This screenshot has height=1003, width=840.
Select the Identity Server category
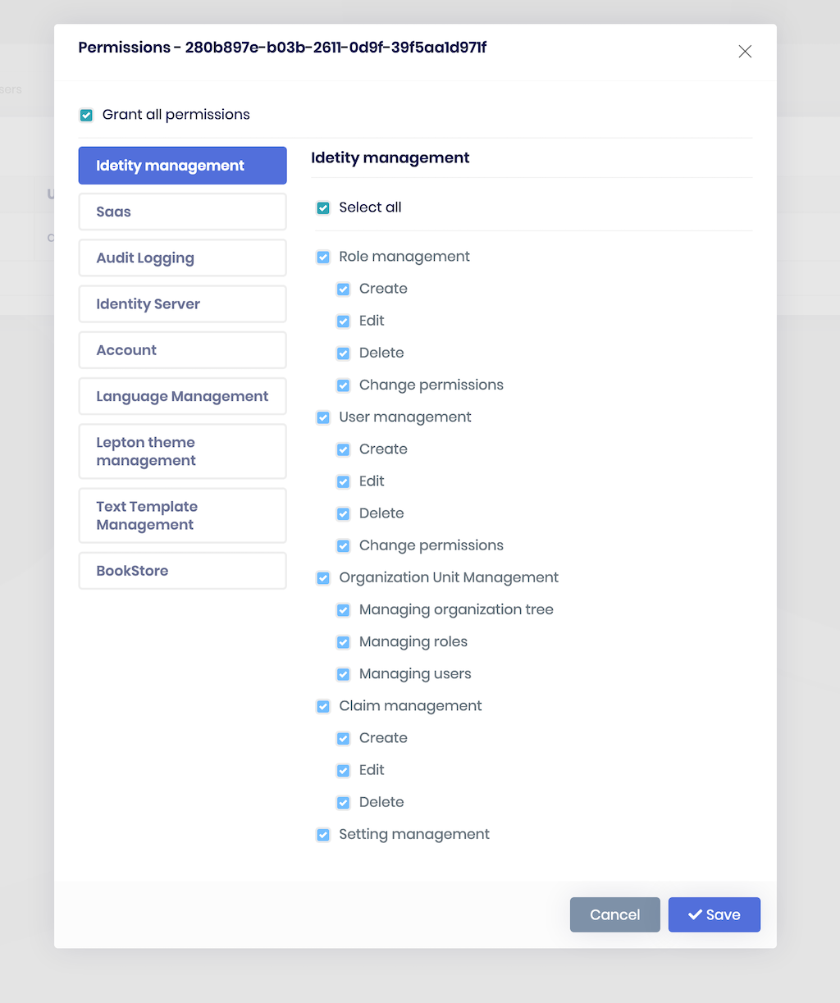click(x=182, y=303)
